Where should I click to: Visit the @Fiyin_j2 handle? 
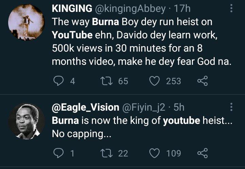143,108
